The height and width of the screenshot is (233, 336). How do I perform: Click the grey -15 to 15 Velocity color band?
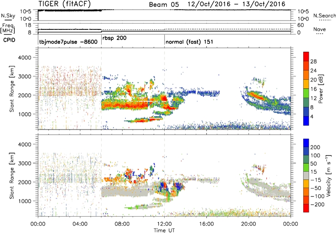[306, 175]
